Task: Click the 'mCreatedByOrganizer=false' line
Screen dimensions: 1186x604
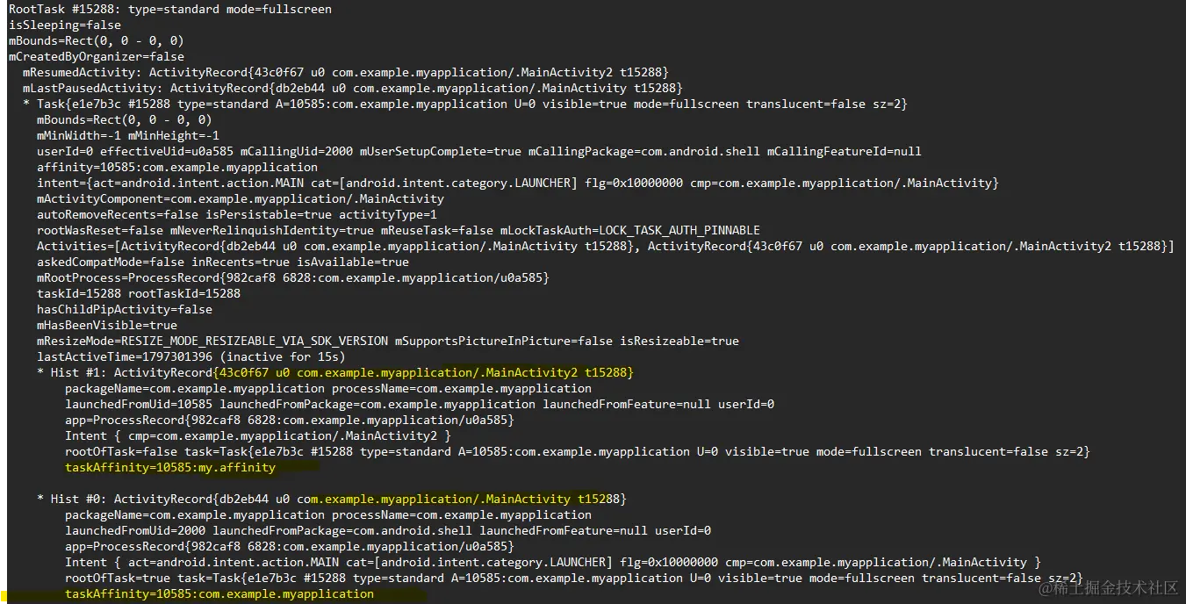Action: click(x=97, y=57)
